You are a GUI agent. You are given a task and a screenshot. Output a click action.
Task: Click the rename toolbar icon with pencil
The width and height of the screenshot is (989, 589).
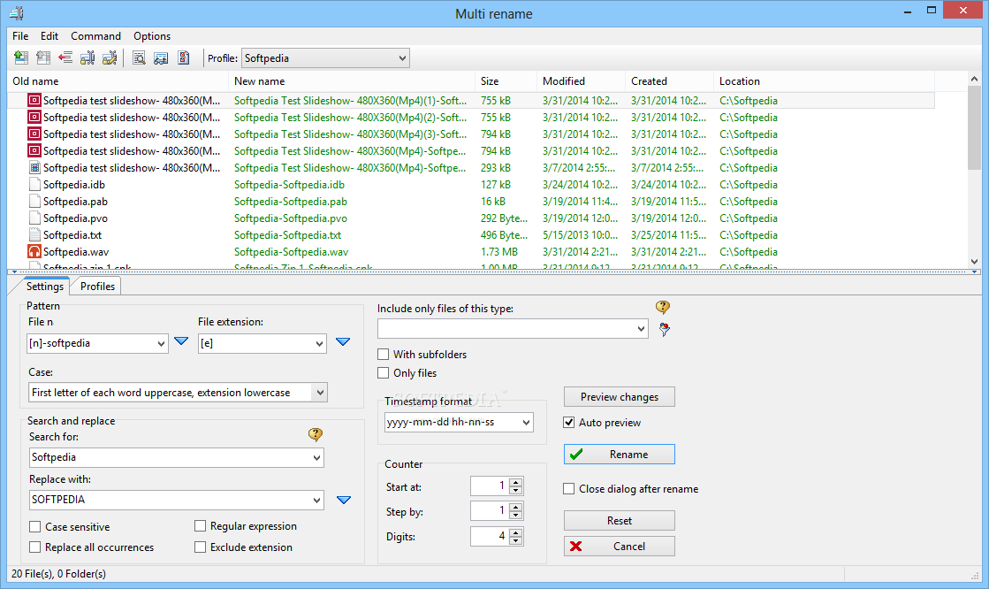click(x=109, y=58)
